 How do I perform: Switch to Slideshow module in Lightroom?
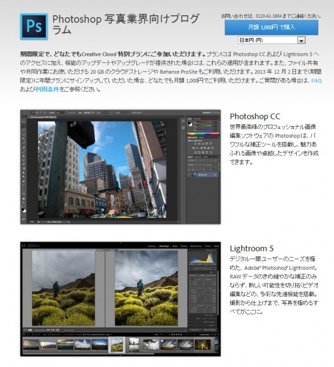pos(196,247)
